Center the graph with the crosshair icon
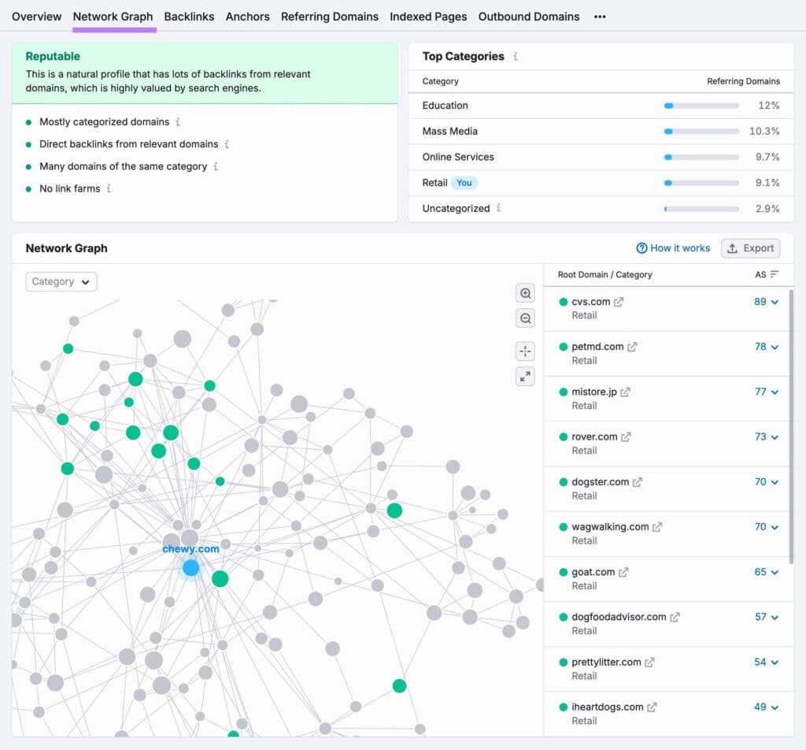The width and height of the screenshot is (806, 750). point(525,351)
